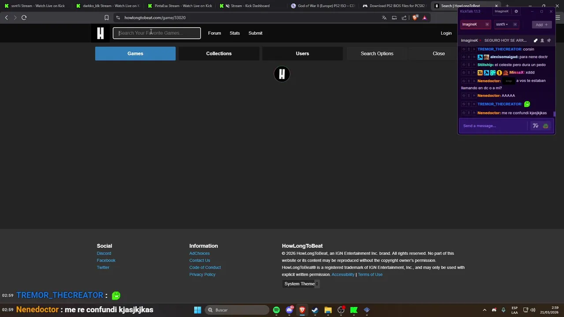Viewport: 564px width, 317px height.
Task: Click the HowLongToBeat logo in the header
Action: (100, 33)
